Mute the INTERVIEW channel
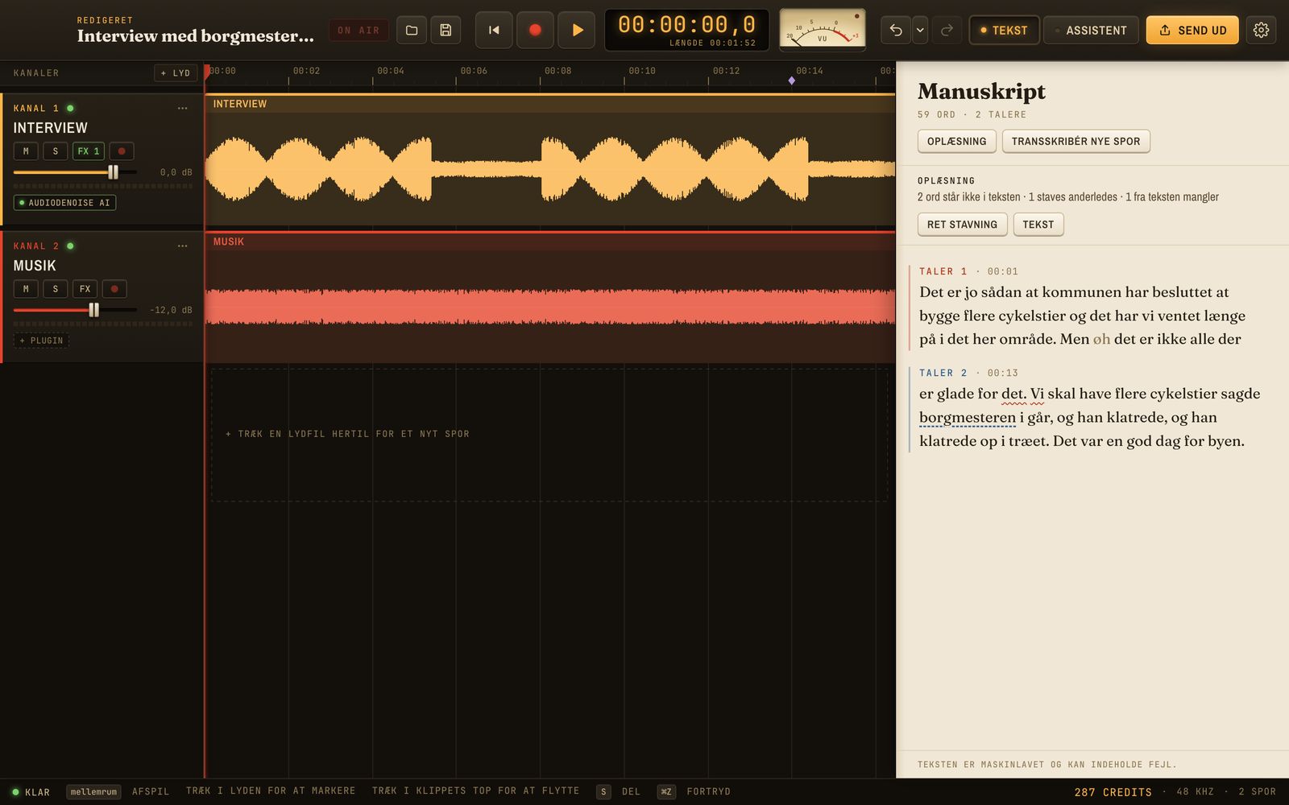 click(26, 151)
